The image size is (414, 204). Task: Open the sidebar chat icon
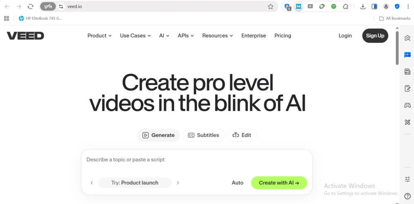(x=407, y=55)
